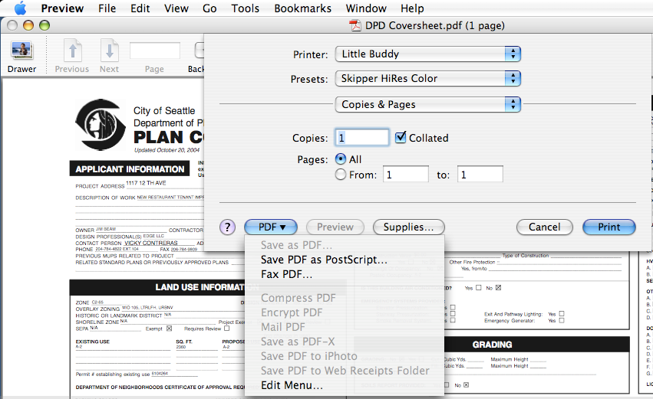Choose Save PDF as PostScript menu item

345,260
